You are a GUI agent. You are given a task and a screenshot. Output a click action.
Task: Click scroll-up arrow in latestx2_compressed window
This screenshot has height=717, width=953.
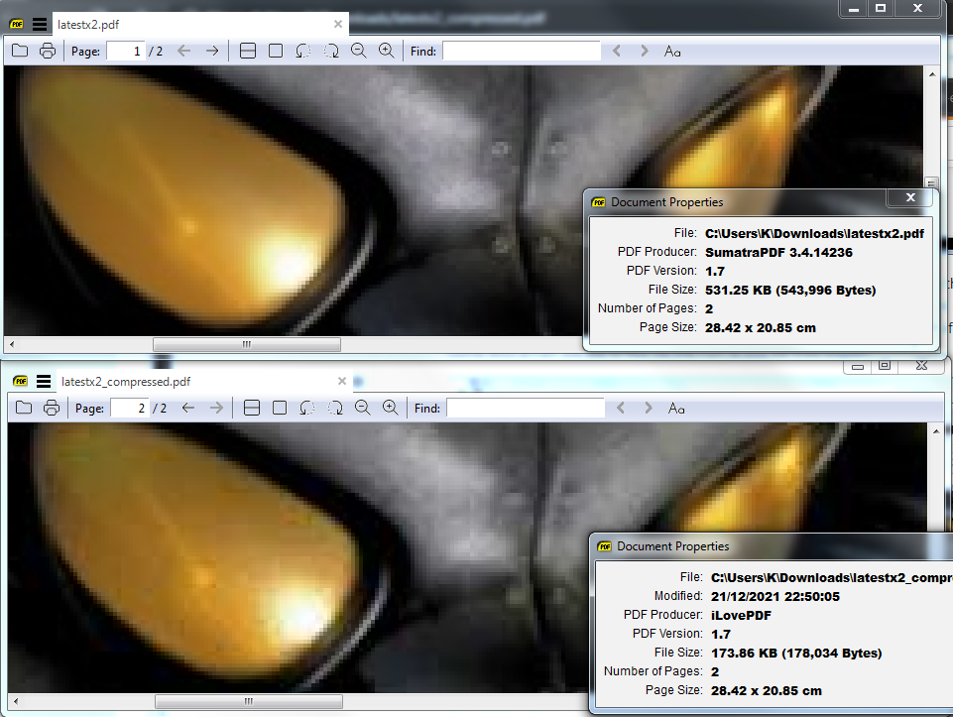(936, 430)
